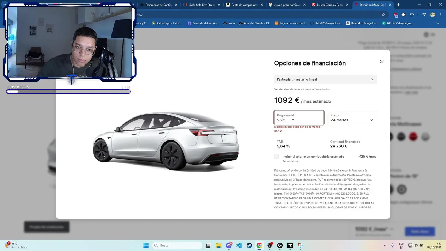Open a new browser tab

pyautogui.click(x=398, y=5)
